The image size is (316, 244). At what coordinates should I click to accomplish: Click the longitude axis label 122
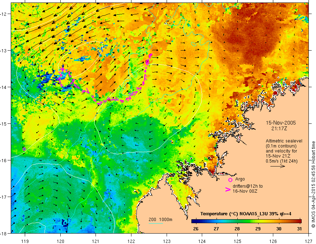pyautogui.click(x=131, y=241)
